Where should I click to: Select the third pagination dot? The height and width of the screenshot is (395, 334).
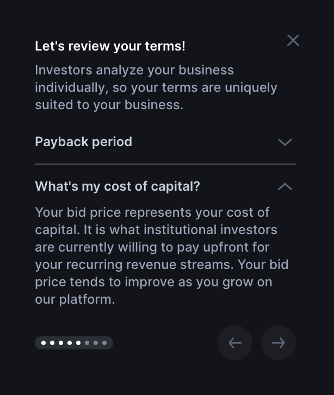pos(61,343)
